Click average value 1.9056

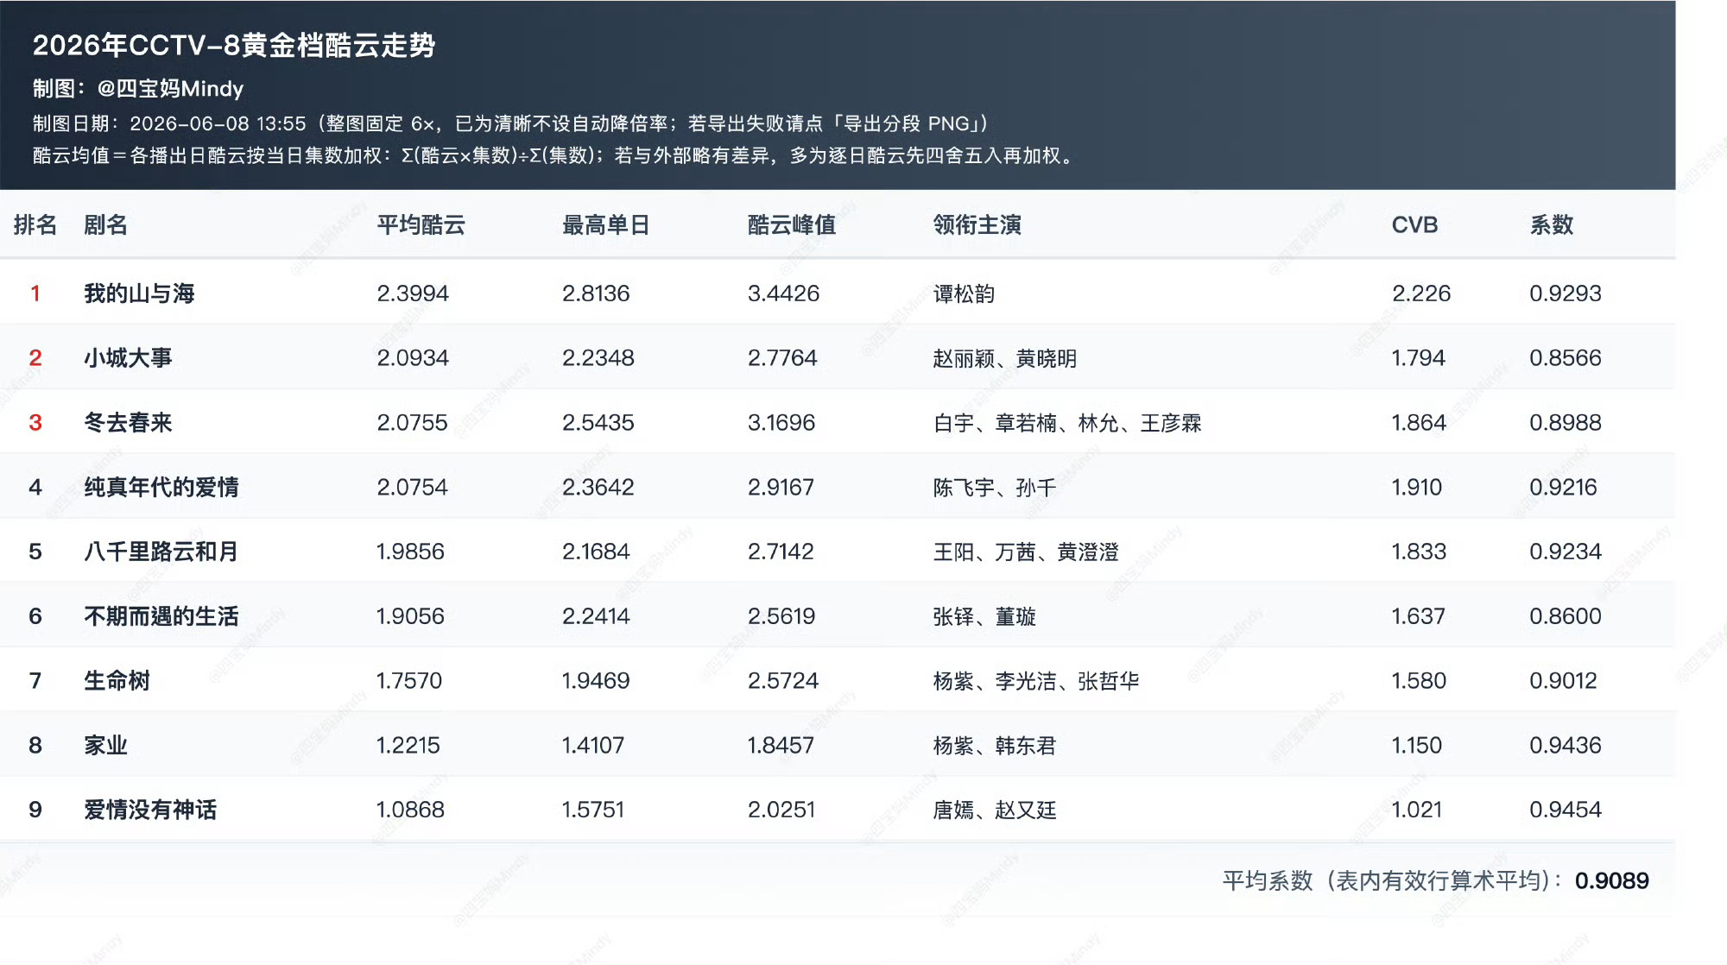(410, 616)
